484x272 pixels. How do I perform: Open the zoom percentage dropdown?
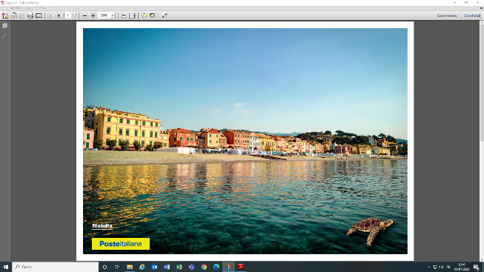[x=113, y=16]
